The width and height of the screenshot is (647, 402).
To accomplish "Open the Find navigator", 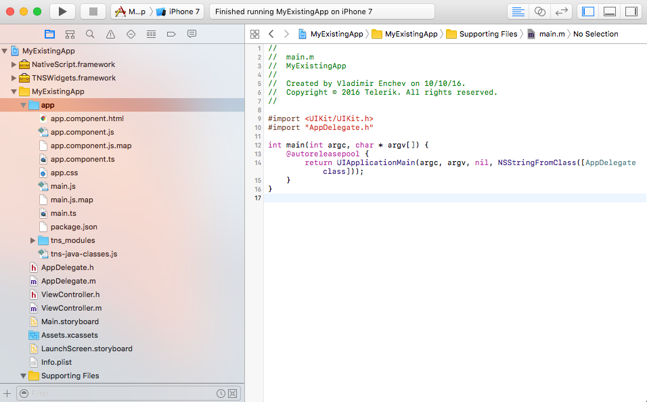I will tap(89, 33).
